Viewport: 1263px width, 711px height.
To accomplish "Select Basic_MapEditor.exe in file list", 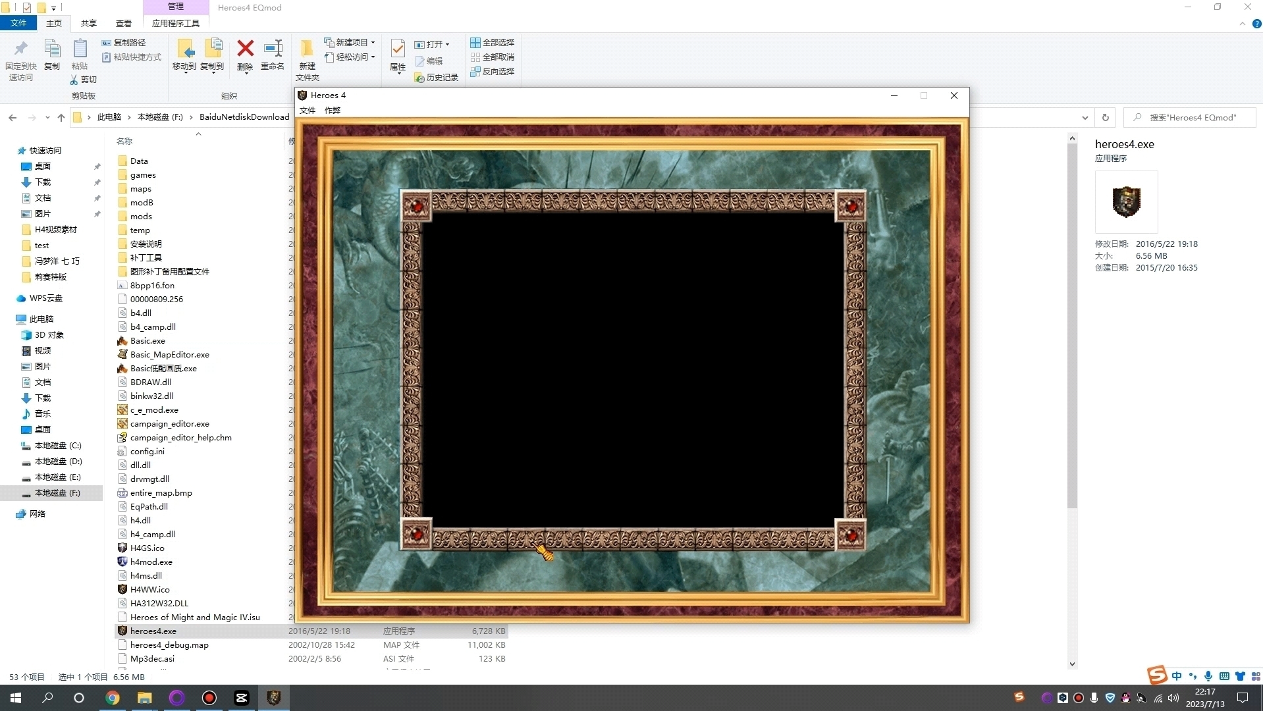I will pyautogui.click(x=169, y=355).
